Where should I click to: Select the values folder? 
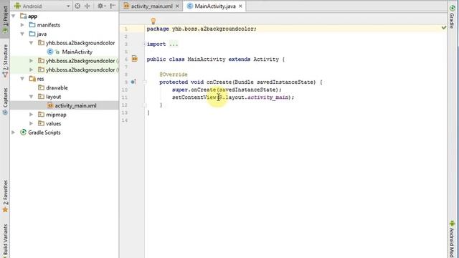pyautogui.click(x=53, y=124)
